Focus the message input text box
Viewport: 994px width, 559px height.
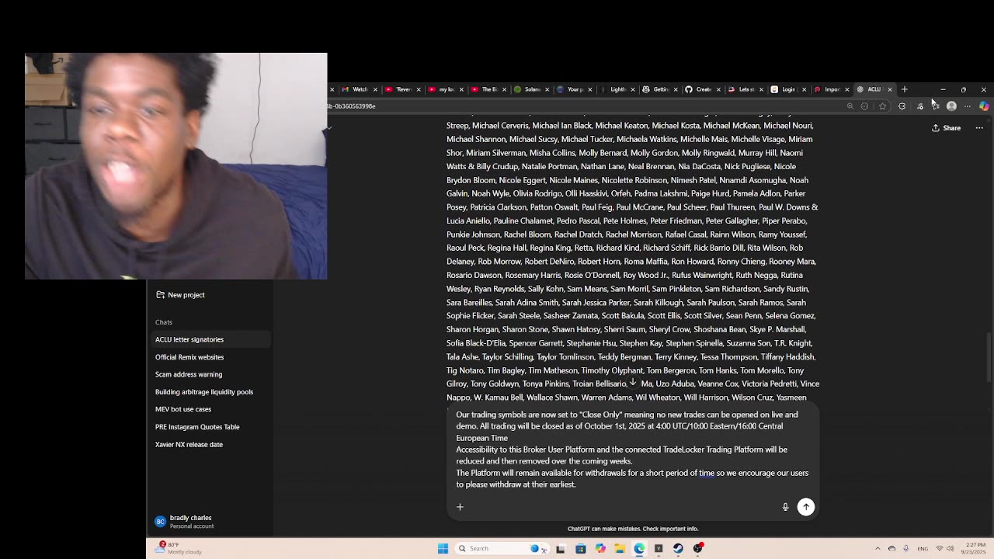click(x=633, y=449)
